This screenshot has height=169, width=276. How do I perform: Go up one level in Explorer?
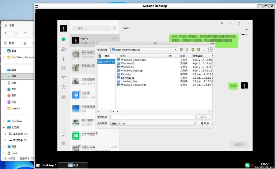click(25, 33)
